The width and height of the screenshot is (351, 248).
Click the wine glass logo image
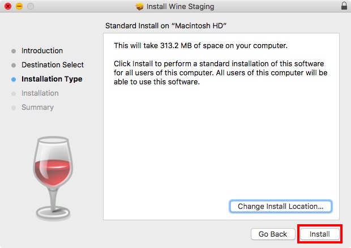pyautogui.click(x=52, y=177)
